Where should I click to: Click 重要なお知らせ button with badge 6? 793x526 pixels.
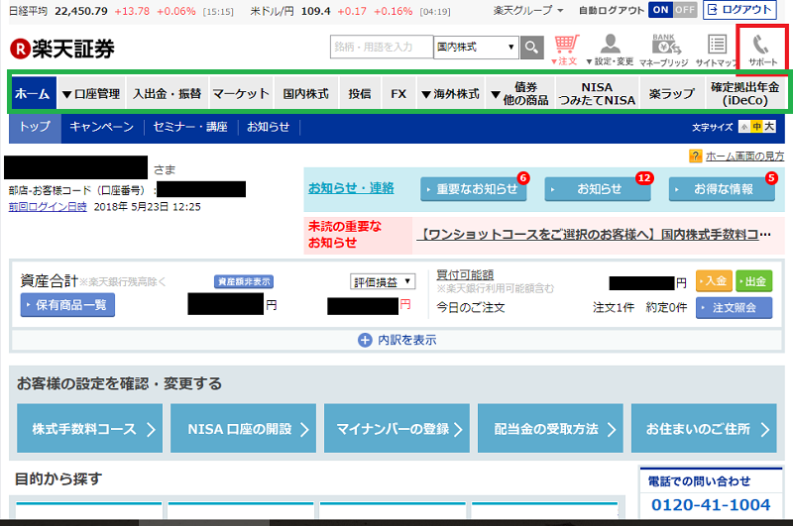click(x=474, y=189)
